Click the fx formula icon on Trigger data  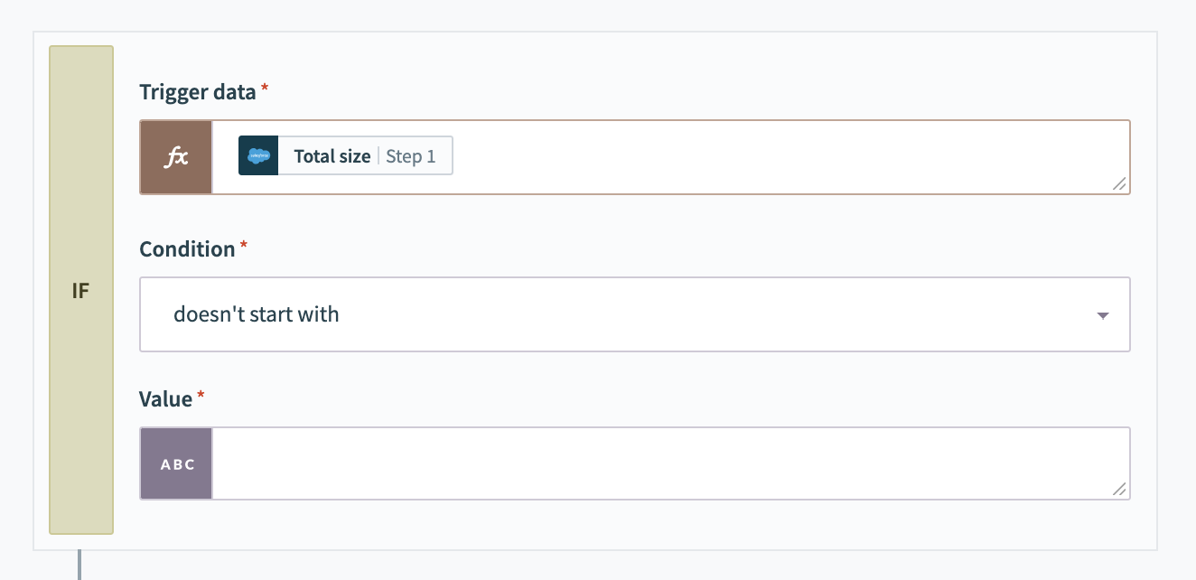175,155
